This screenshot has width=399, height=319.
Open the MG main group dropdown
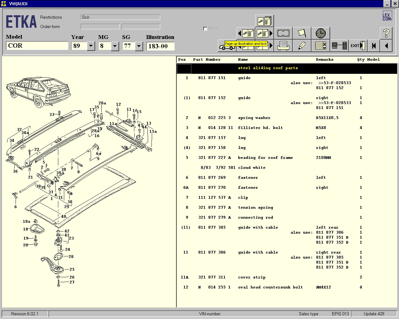[x=115, y=46]
